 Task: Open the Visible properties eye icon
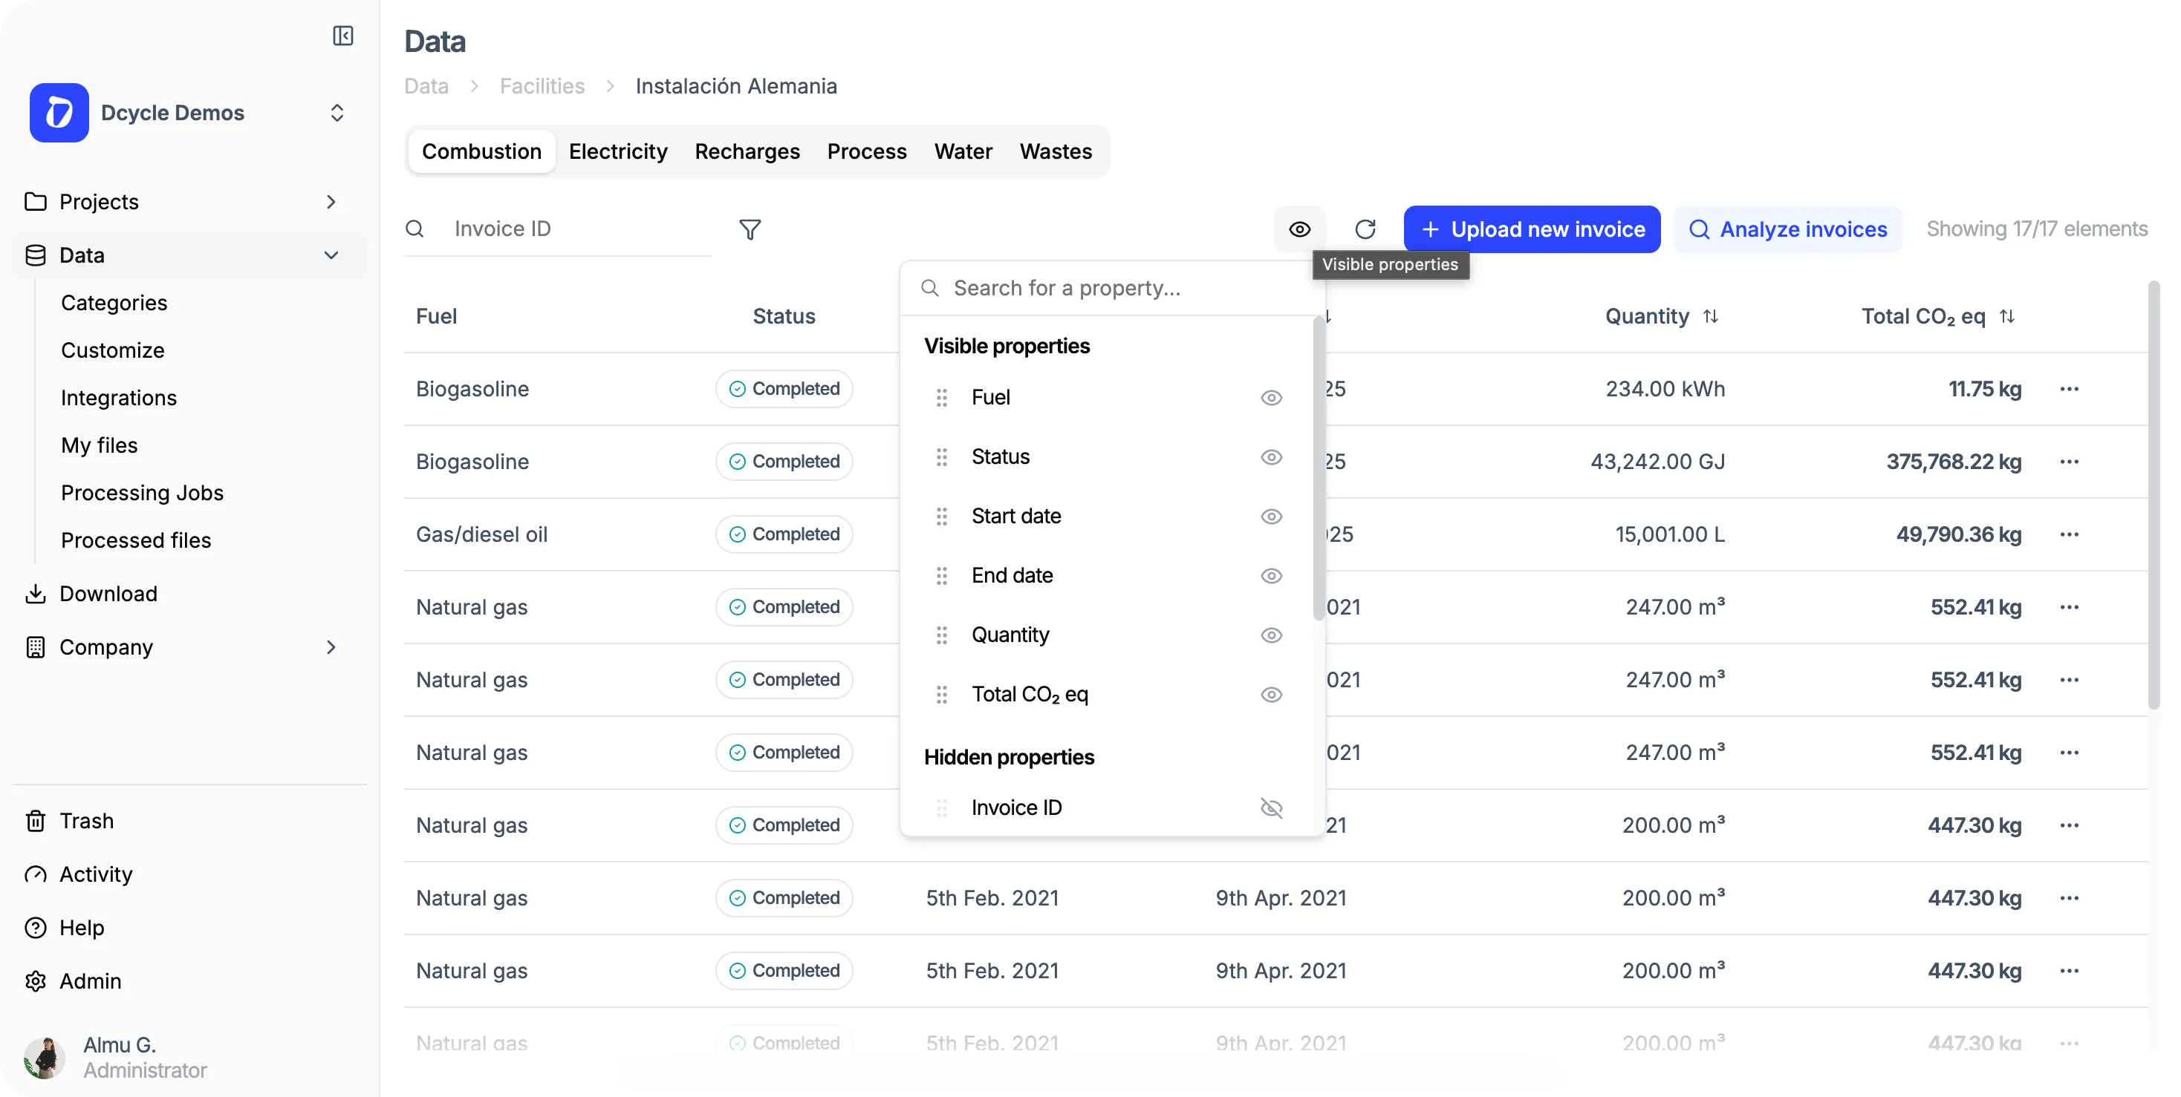click(1298, 229)
